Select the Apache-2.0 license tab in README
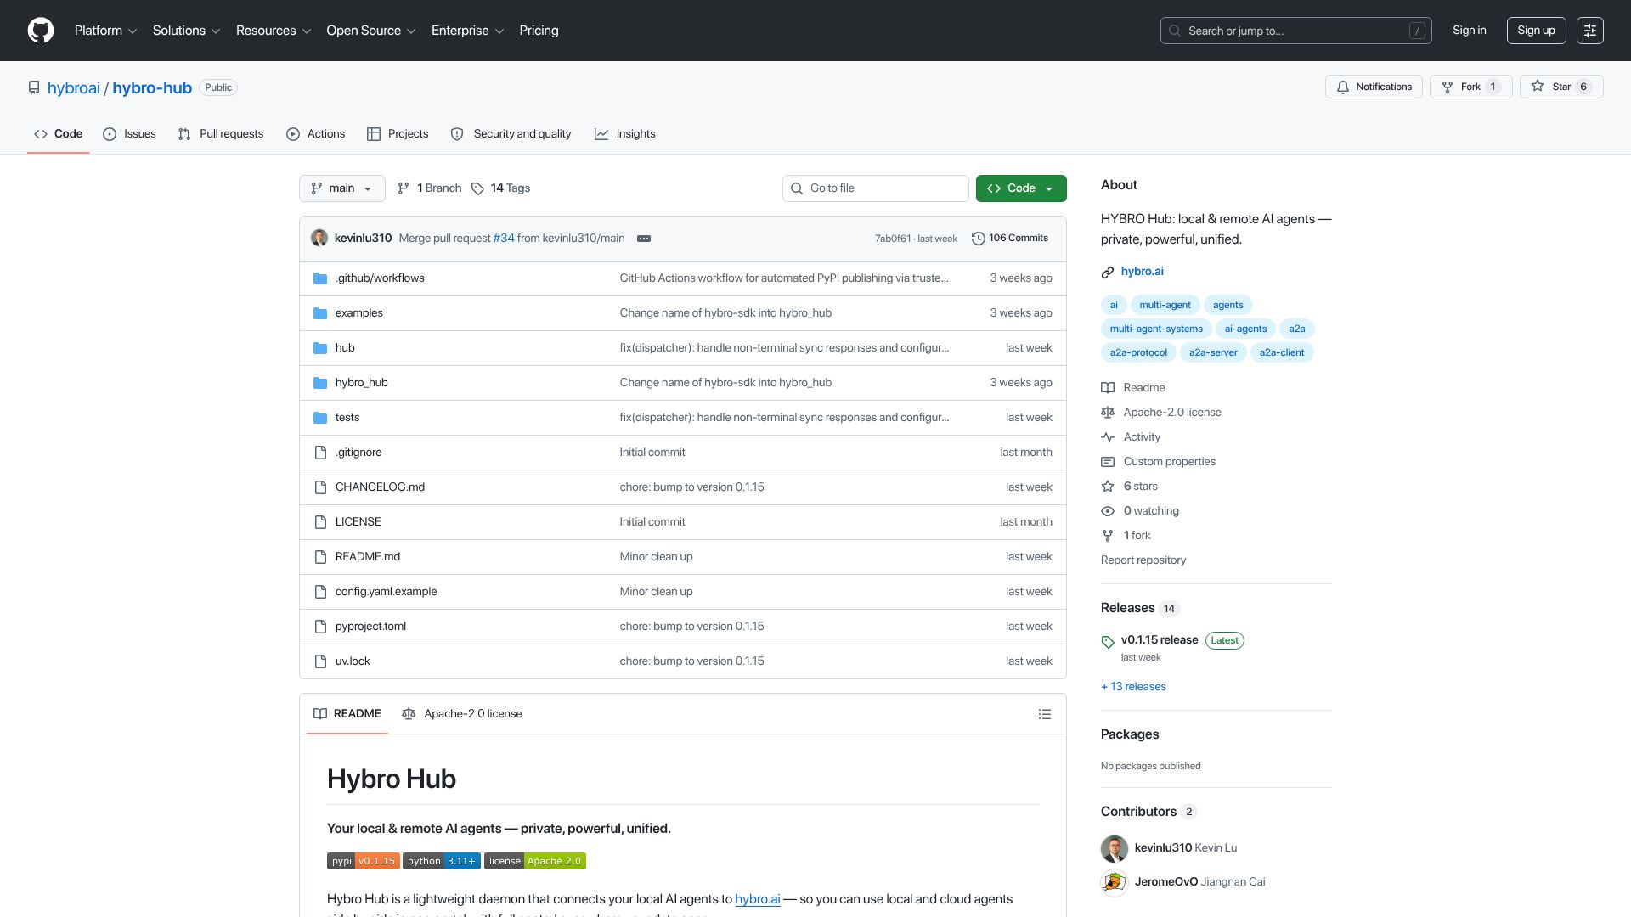 tap(462, 714)
